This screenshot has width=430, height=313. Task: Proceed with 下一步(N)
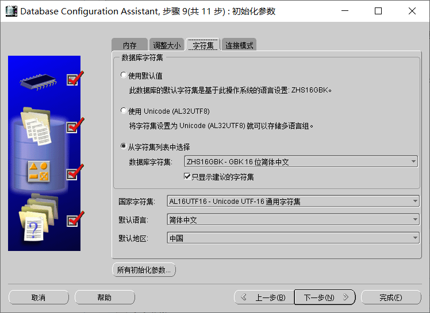(325, 297)
